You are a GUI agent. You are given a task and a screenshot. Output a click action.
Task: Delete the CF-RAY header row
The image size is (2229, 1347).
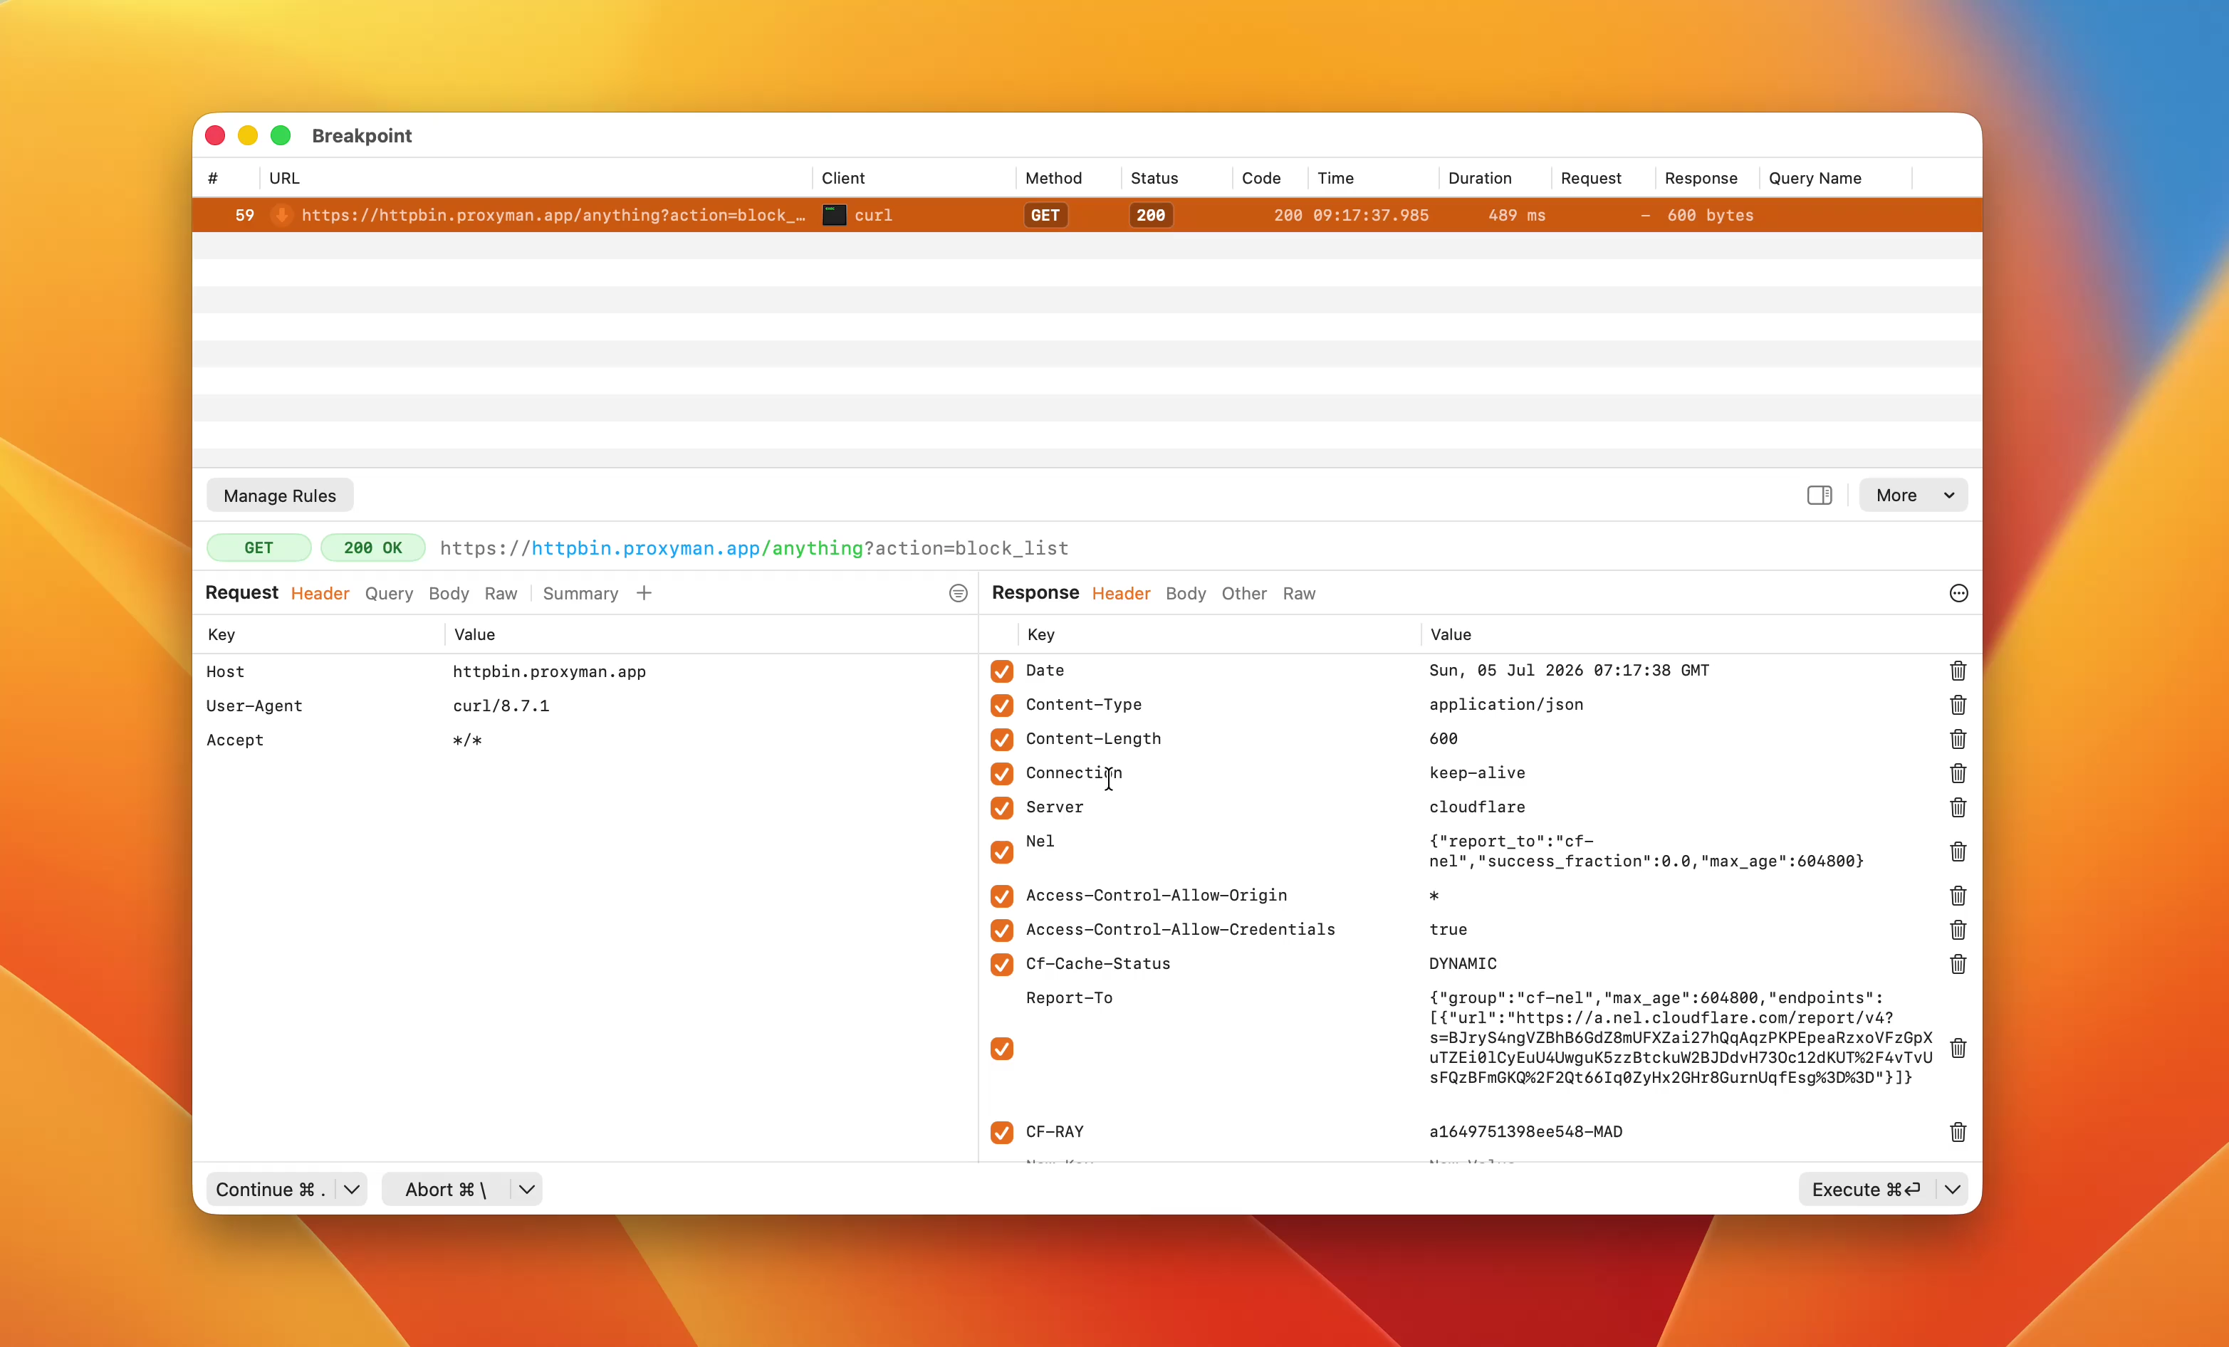pos(1958,1132)
